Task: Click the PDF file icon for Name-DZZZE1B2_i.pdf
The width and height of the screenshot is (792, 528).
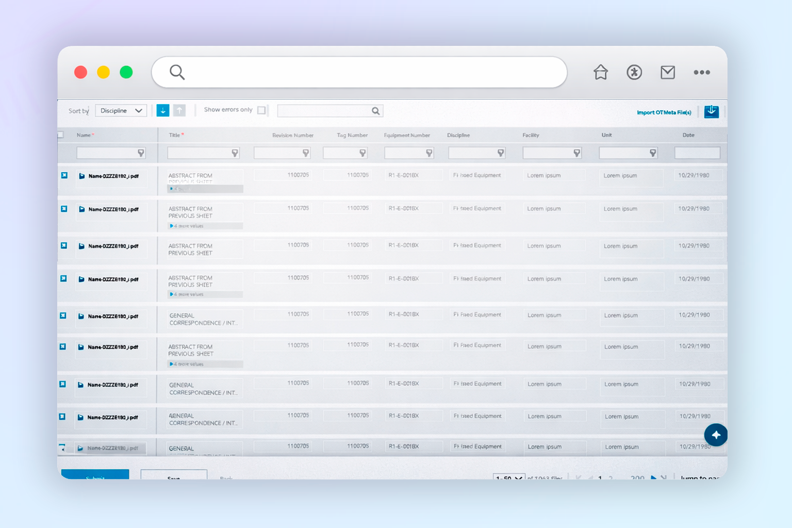Action: click(81, 176)
